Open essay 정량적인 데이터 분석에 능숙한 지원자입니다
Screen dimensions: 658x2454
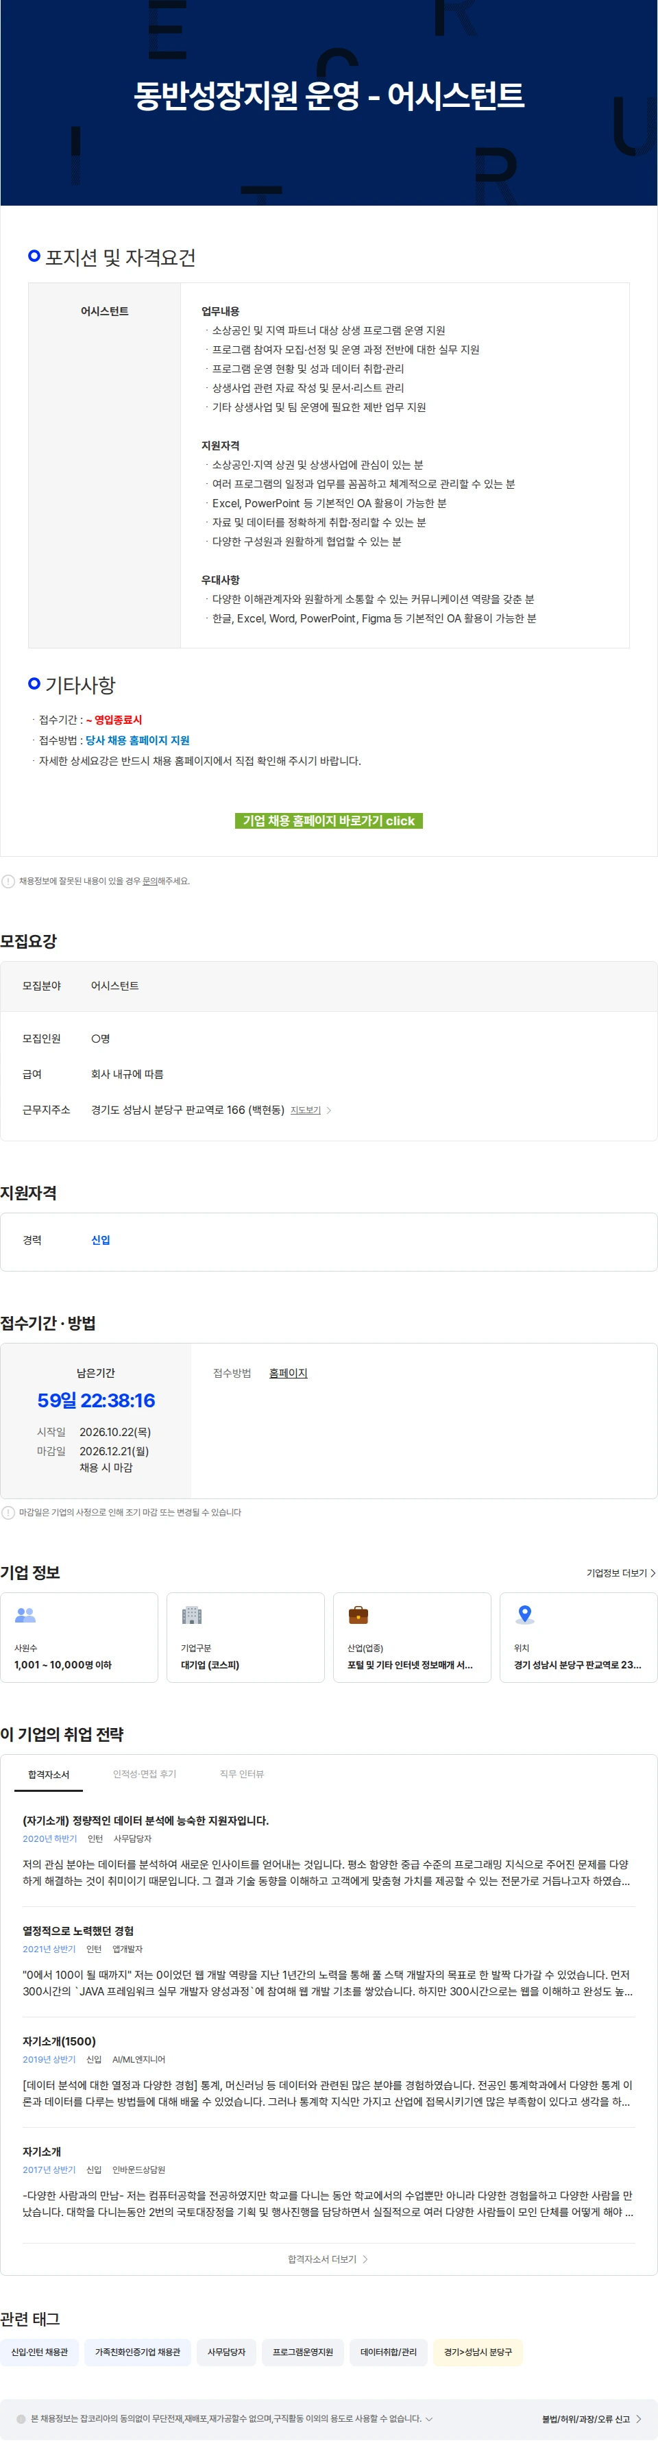(x=146, y=1821)
